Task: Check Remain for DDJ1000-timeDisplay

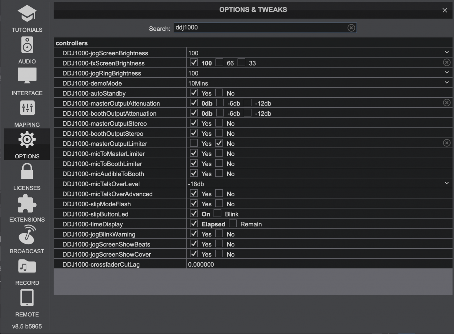Action: [x=233, y=224]
